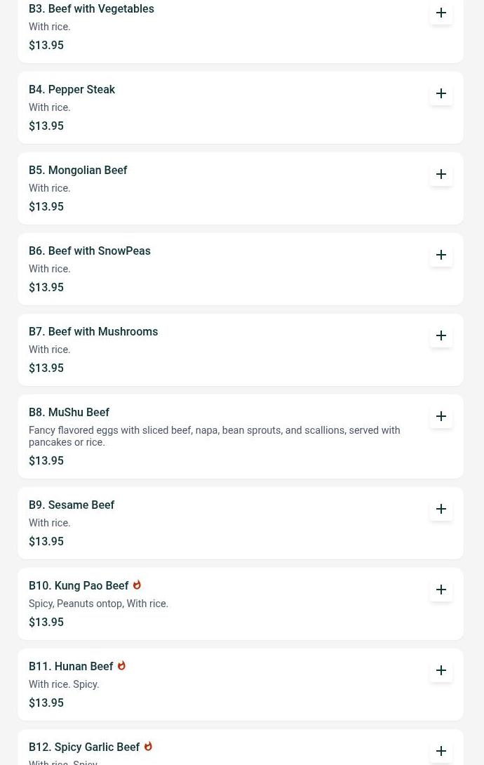Add B12. Spicy Garlic Beef via plus icon
Viewport: 484px width, 765px height.
click(x=441, y=751)
